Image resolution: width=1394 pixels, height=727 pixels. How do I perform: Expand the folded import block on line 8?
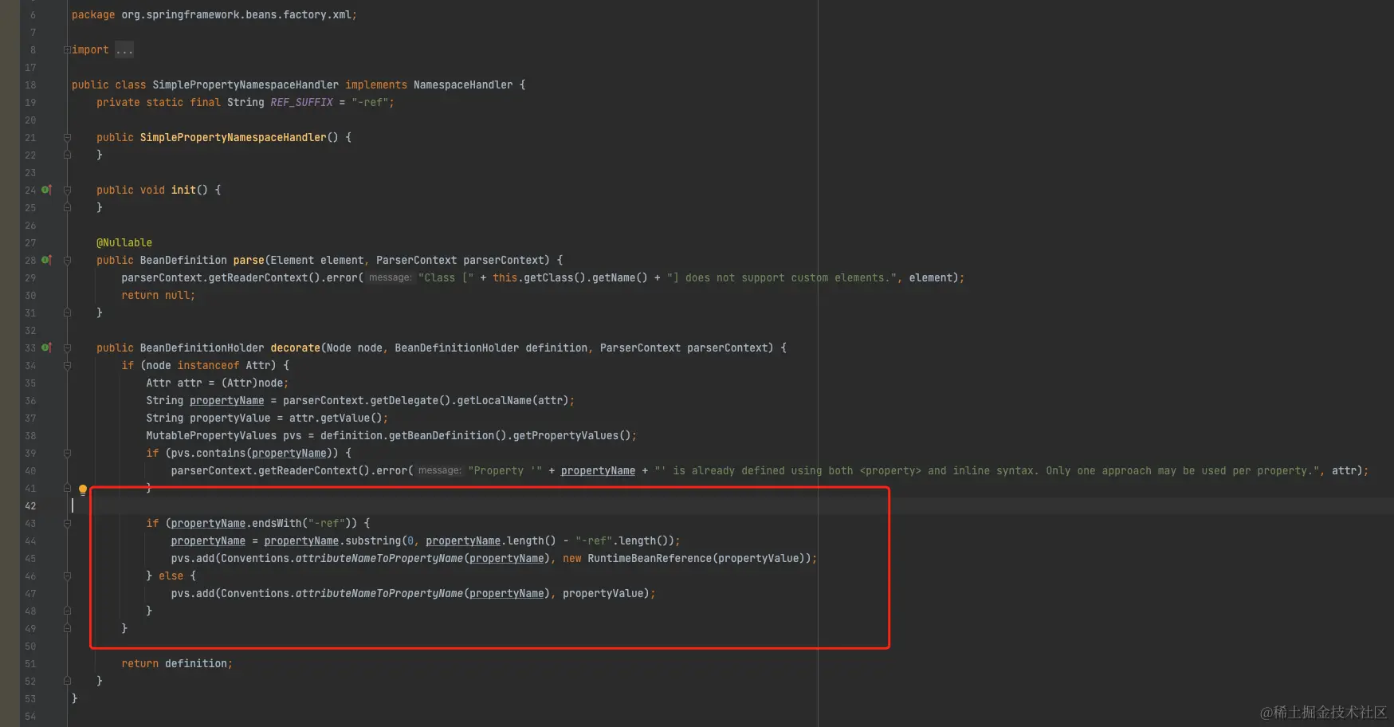point(67,49)
